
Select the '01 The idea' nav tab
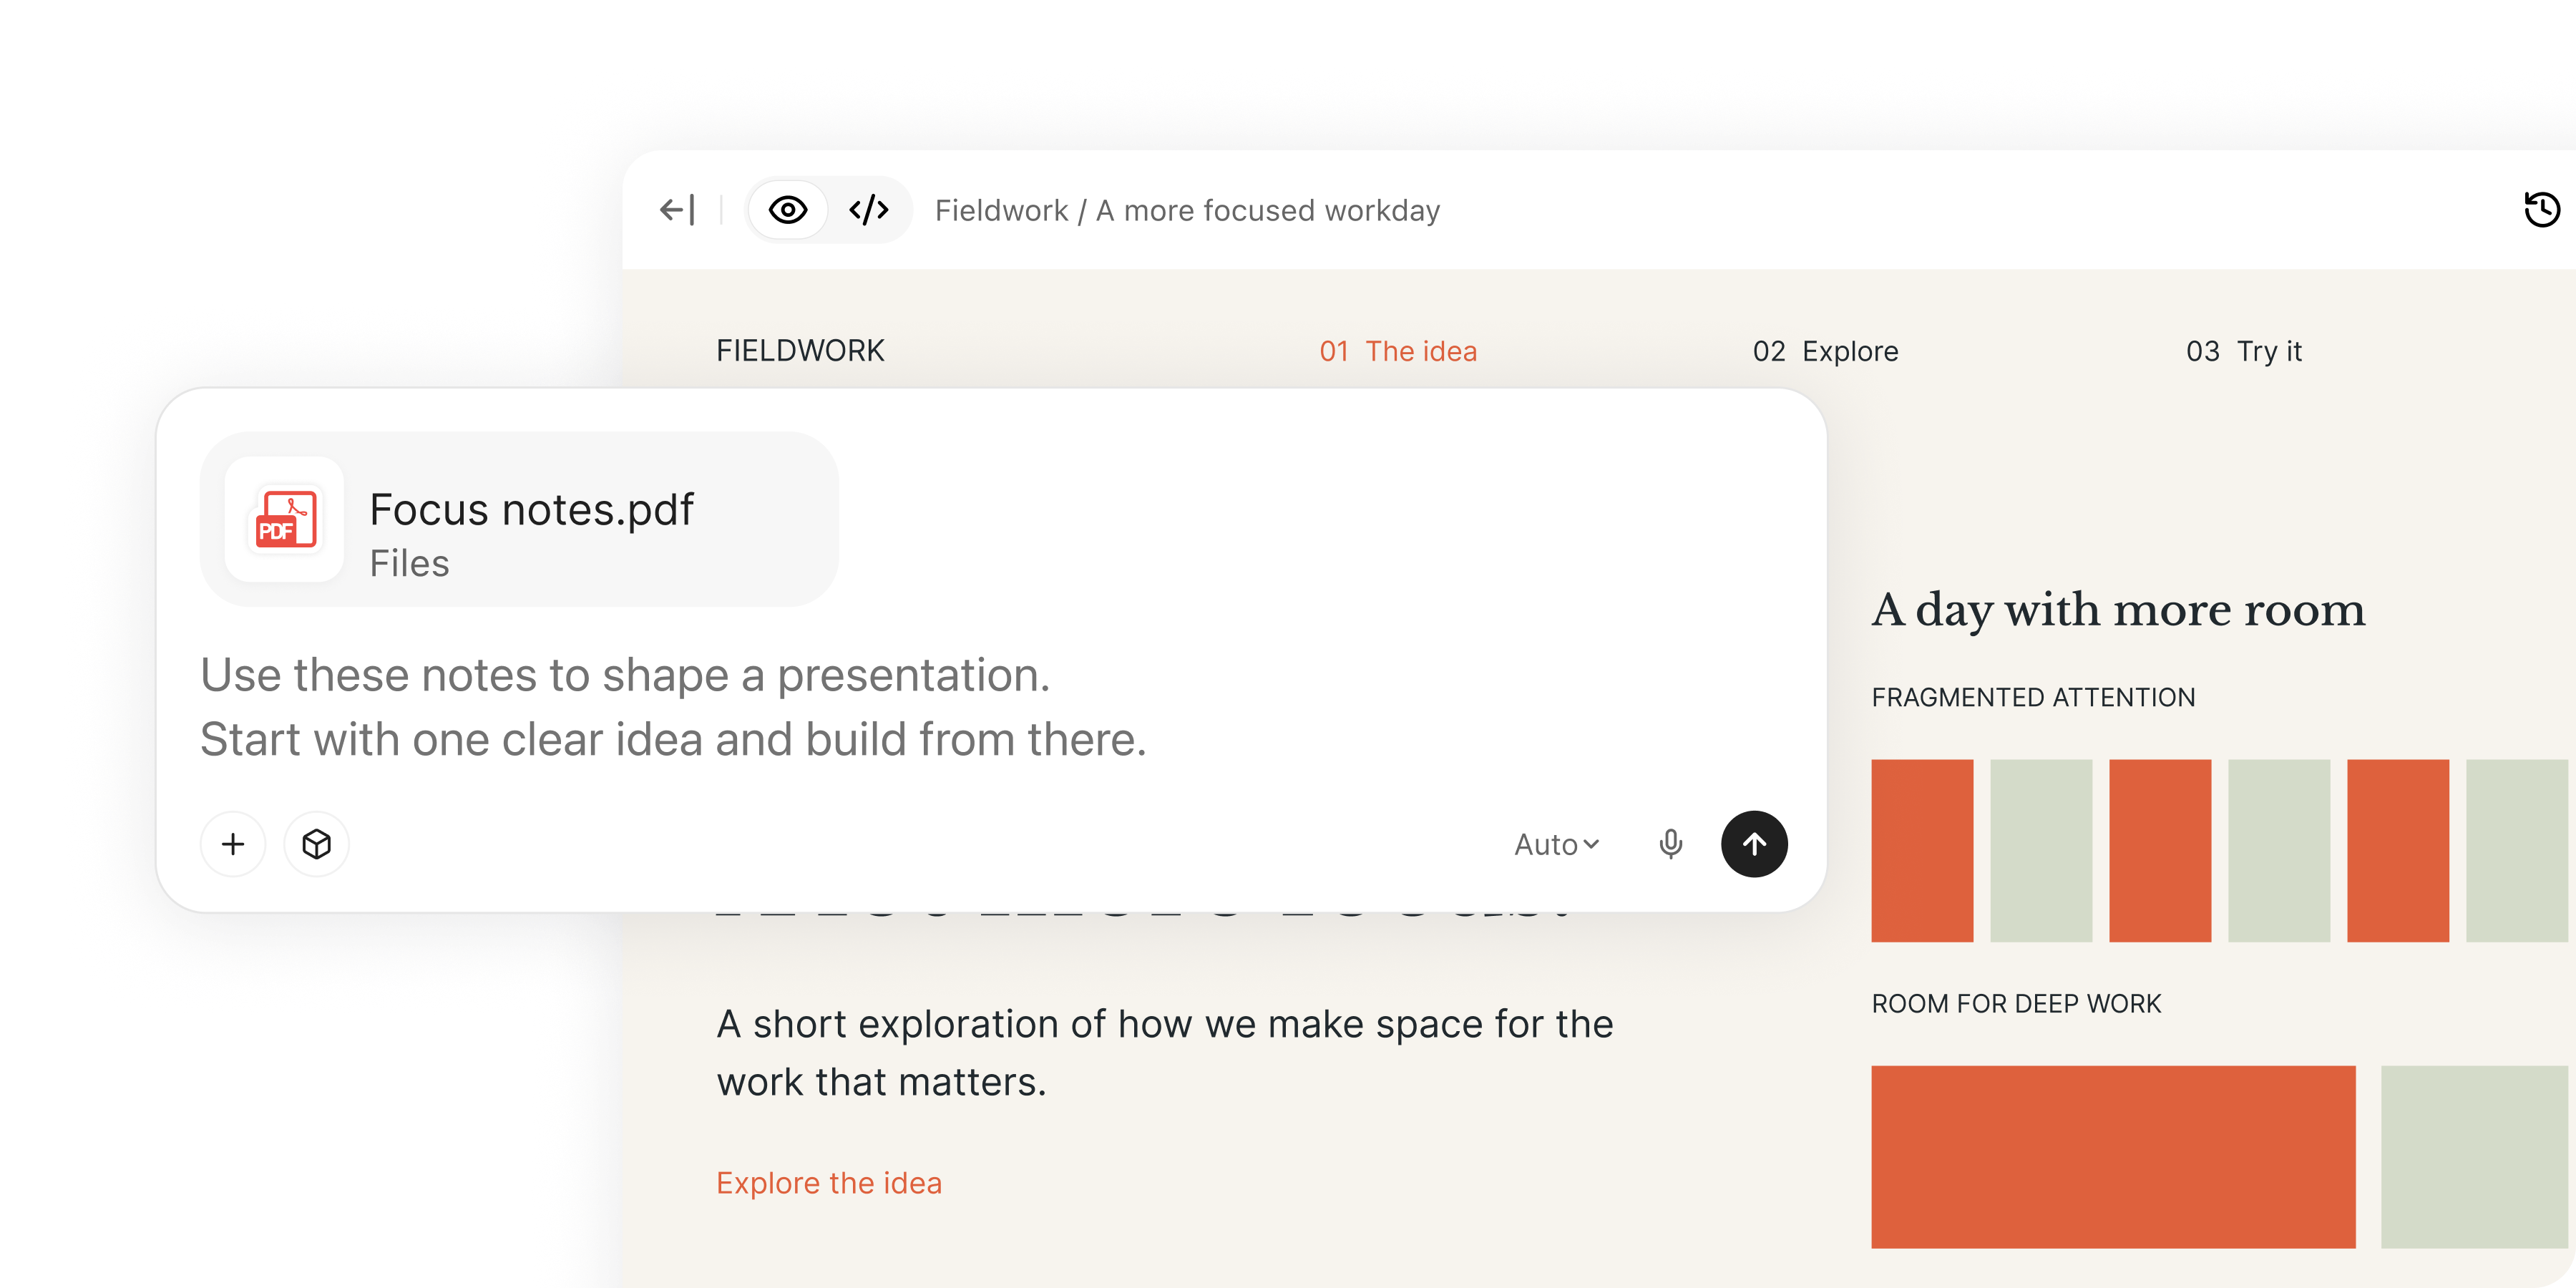click(1397, 351)
